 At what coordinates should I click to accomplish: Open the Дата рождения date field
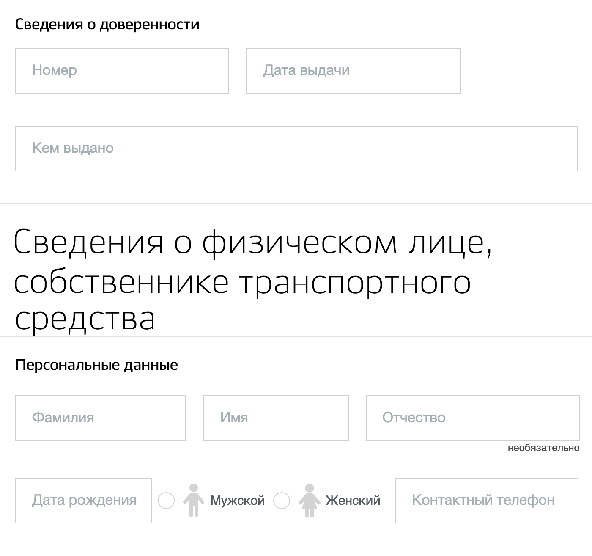pyautogui.click(x=83, y=501)
